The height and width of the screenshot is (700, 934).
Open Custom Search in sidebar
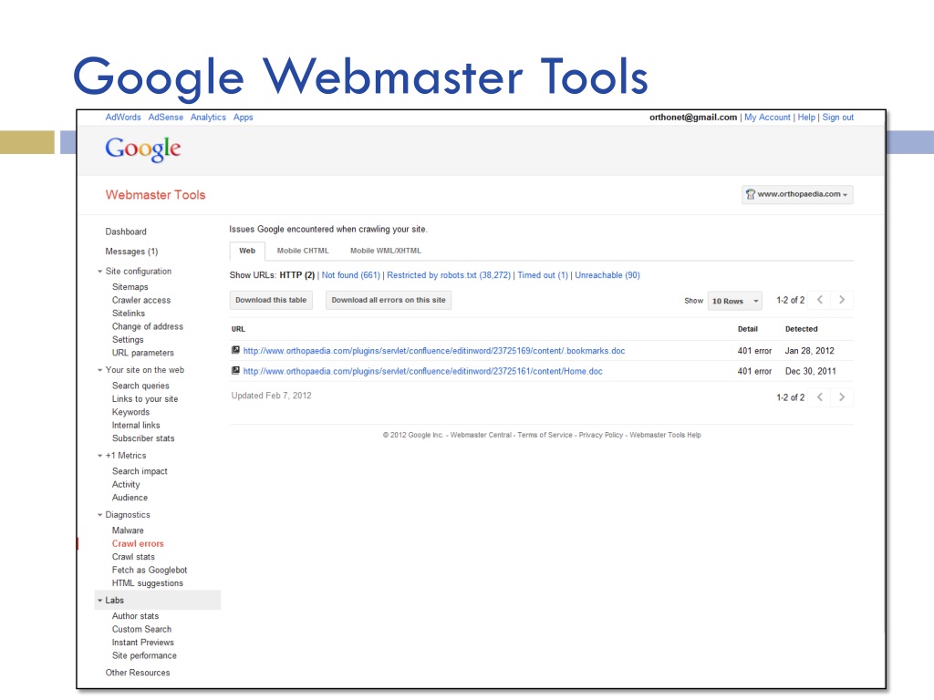[x=141, y=629]
